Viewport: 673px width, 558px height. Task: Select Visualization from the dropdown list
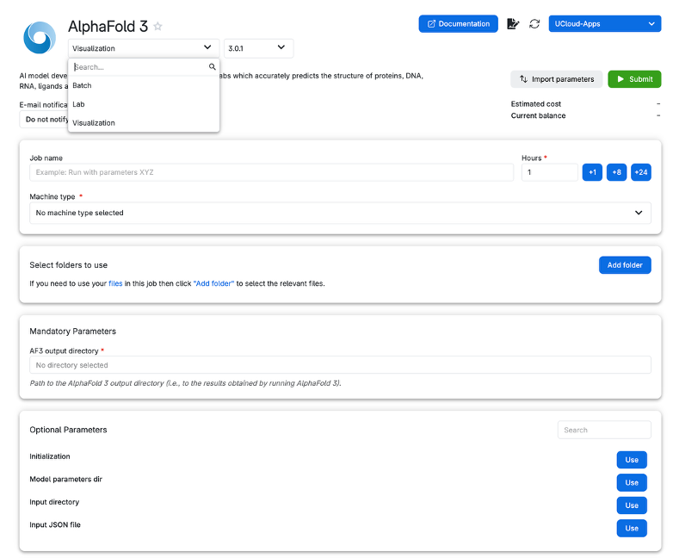tap(144, 123)
